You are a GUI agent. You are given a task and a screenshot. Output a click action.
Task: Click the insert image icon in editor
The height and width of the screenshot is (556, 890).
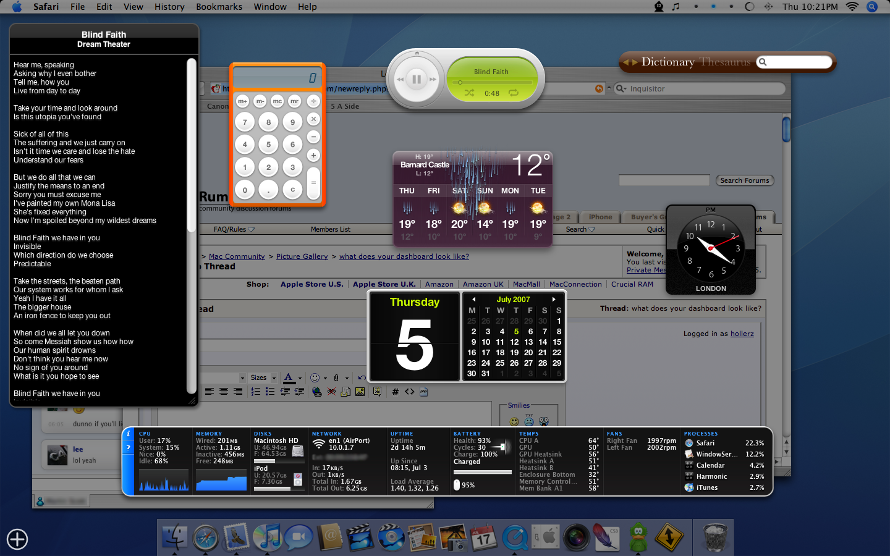coord(360,392)
